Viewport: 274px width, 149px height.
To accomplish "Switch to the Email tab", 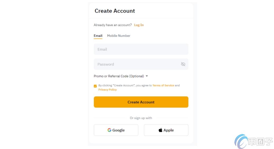I will [98, 36].
